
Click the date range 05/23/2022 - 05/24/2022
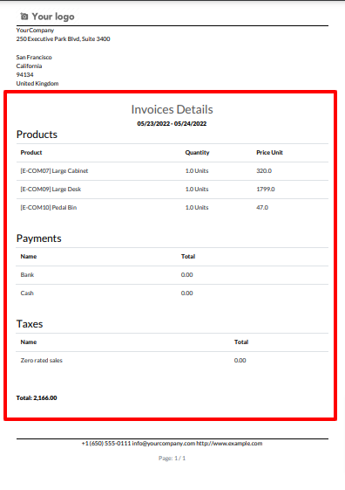172,123
